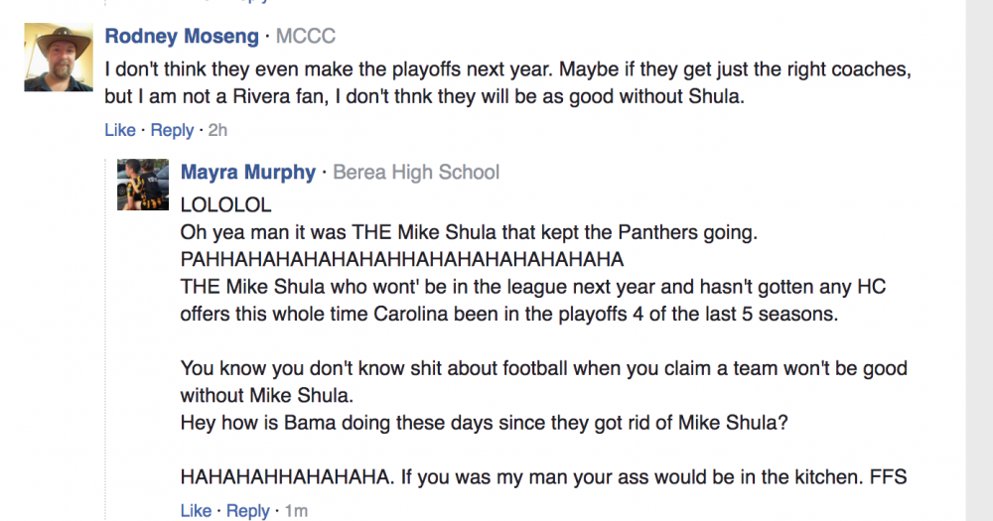Visit Mayra Murphy's profile name link
Viewport: 993px width, 521px height.
[247, 173]
